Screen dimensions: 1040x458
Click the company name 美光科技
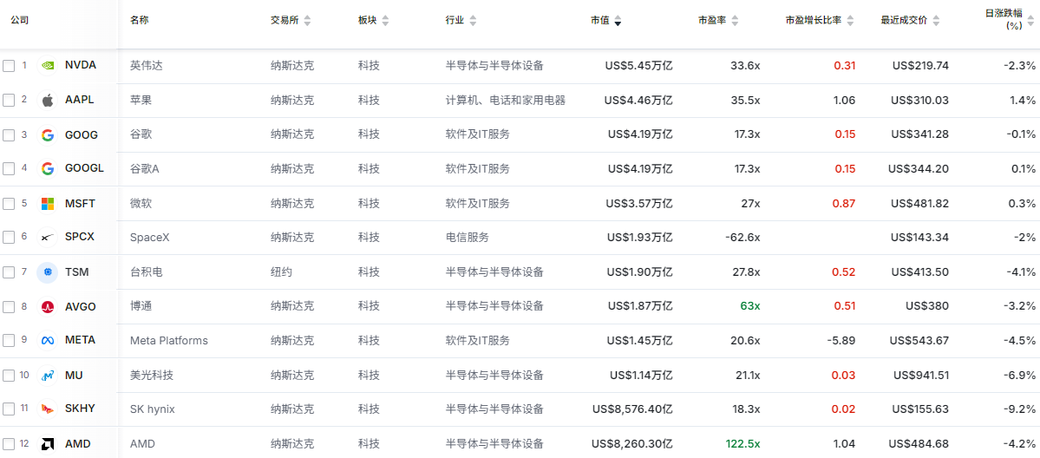pos(151,375)
